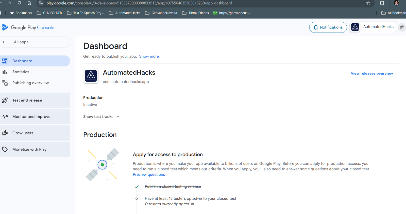Screen dimensions: 406x214
Task: Expand the Show test tracks dropdown
Action: (101, 117)
